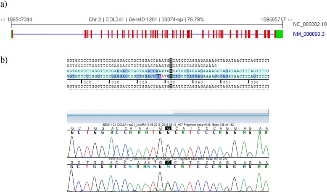Click the left '>>' navigation arrows
327x192 pixels.
click(3, 19)
